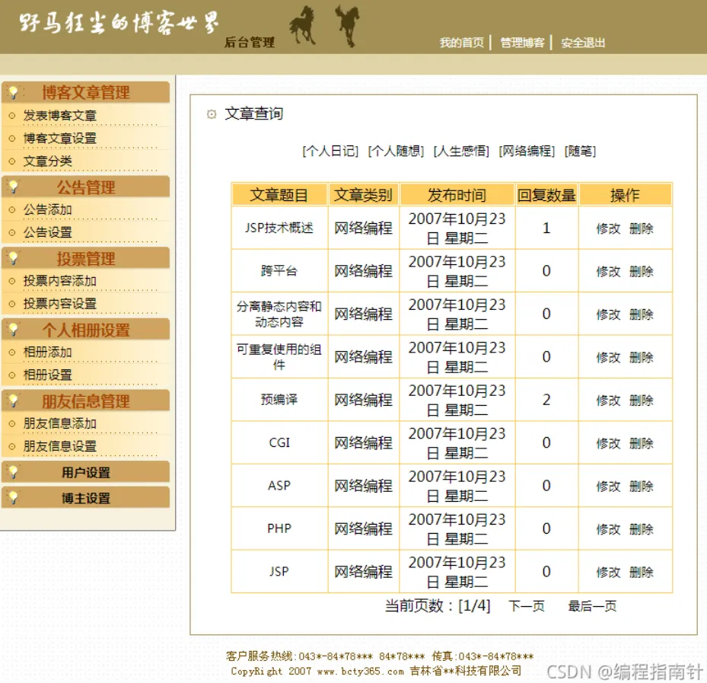This screenshot has height=683, width=707.
Task: Select 文章分类 in sidebar
Action: tap(48, 161)
